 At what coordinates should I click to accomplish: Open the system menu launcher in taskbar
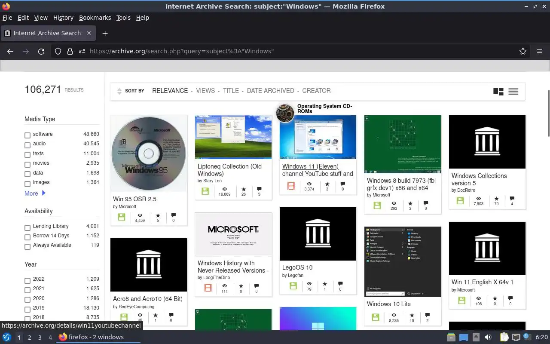(x=7, y=337)
